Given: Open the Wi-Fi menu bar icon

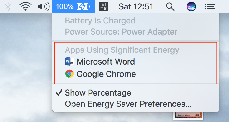Looking at the screenshot, I should pos(26,6).
